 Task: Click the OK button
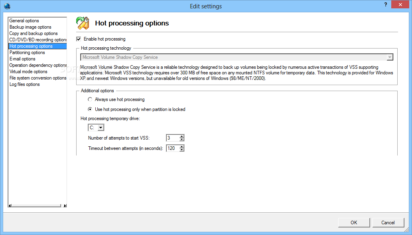pyautogui.click(x=354, y=222)
